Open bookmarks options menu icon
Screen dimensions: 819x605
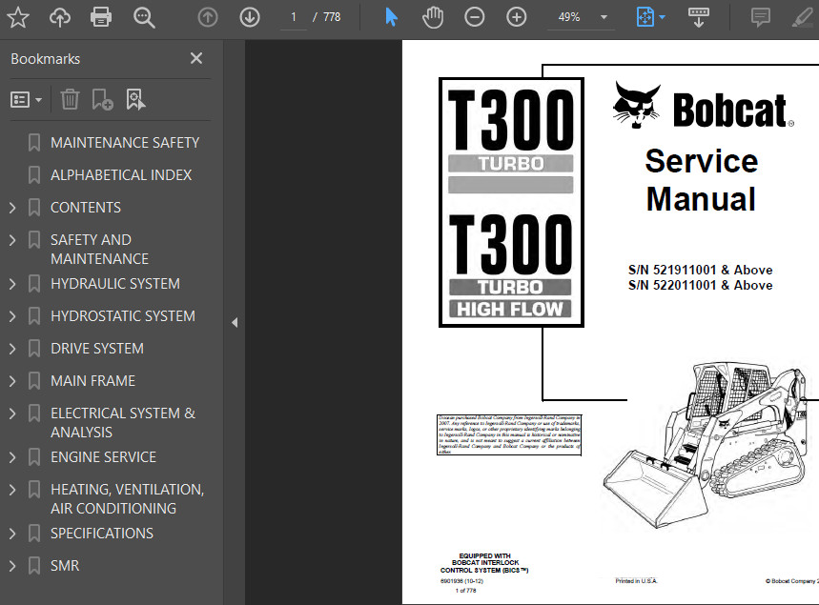[26, 99]
